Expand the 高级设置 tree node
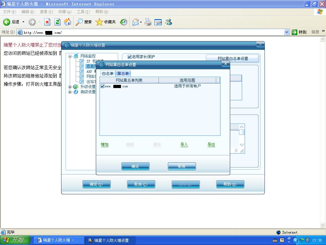Screen dimensions: 326x245 pos(70,92)
